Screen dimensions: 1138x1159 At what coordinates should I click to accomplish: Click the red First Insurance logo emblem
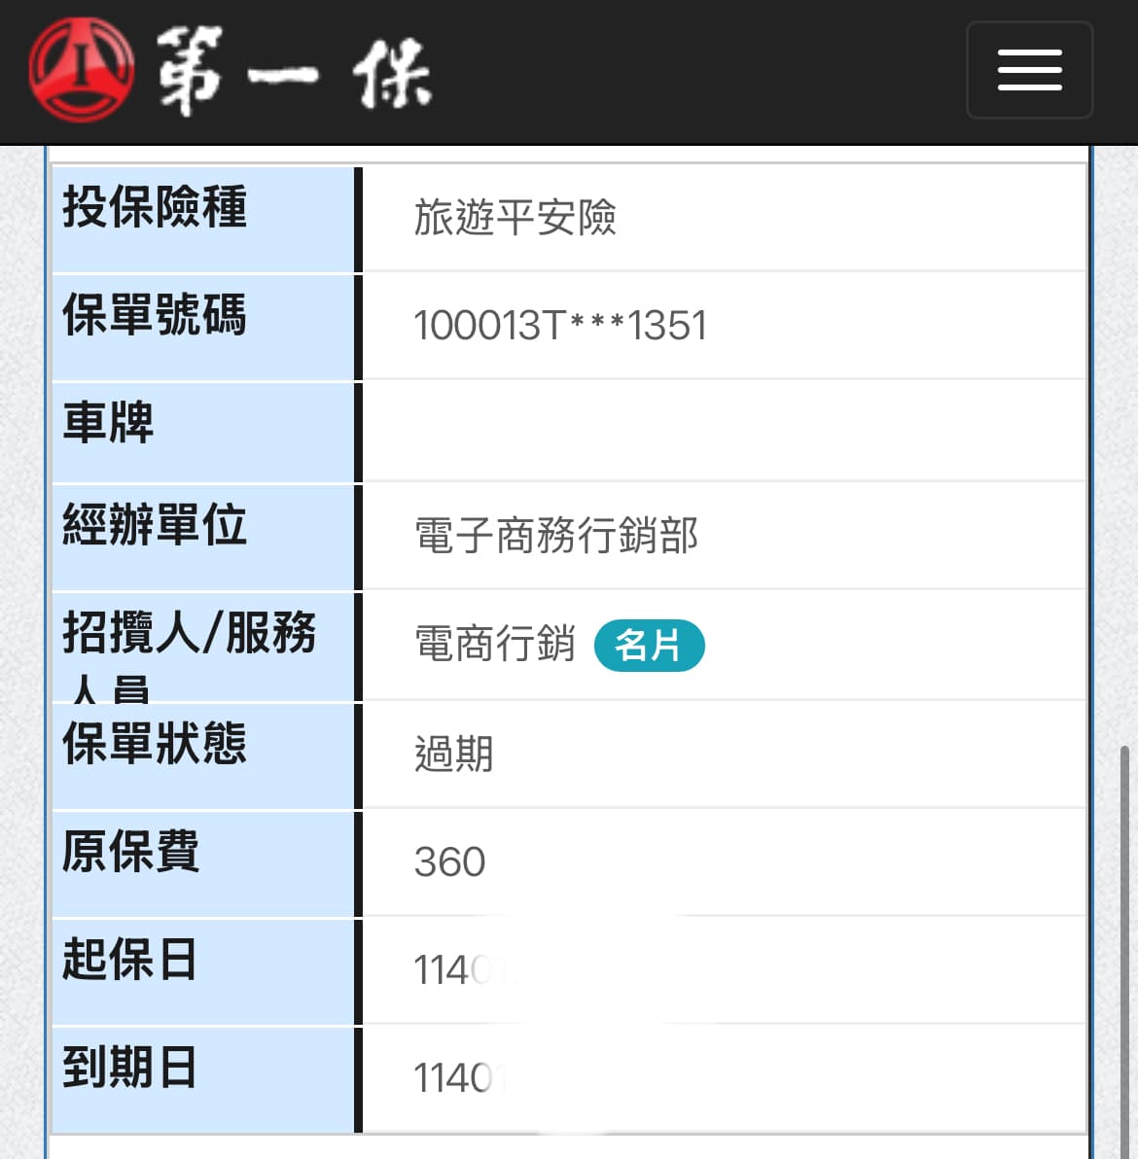pyautogui.click(x=82, y=70)
